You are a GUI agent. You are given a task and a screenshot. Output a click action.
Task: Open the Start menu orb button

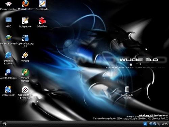4,124
